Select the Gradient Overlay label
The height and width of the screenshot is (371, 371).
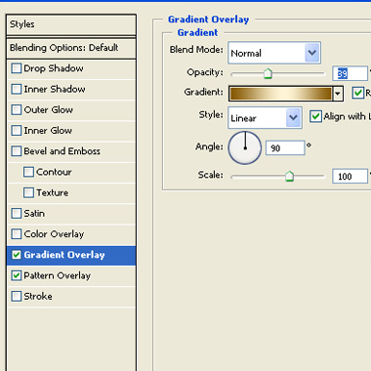(x=64, y=255)
